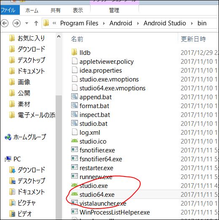219x220 pixels.
Task: Expand the arrow after Android breadcrumb
Action: [x=138, y=23]
